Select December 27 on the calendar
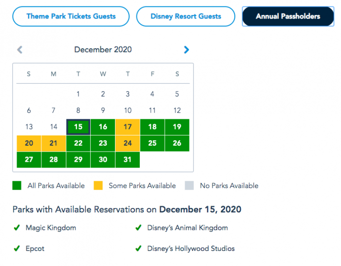This screenshot has height=266, width=341. (29, 160)
